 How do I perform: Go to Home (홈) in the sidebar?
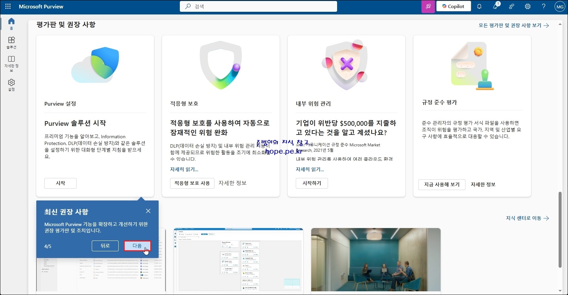click(x=11, y=24)
